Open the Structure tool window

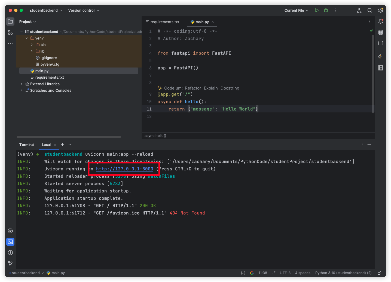point(10,32)
